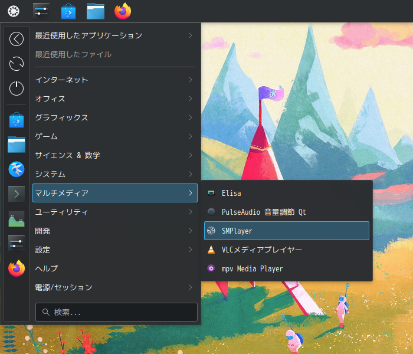Screen dimensions: 413x354
Task: Launch PulseAudio 音量調節 Qt
Action: tap(287, 212)
